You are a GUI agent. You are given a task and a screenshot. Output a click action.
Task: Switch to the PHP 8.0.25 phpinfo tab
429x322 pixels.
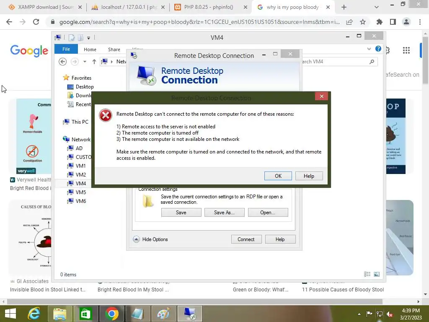[x=211, y=7]
